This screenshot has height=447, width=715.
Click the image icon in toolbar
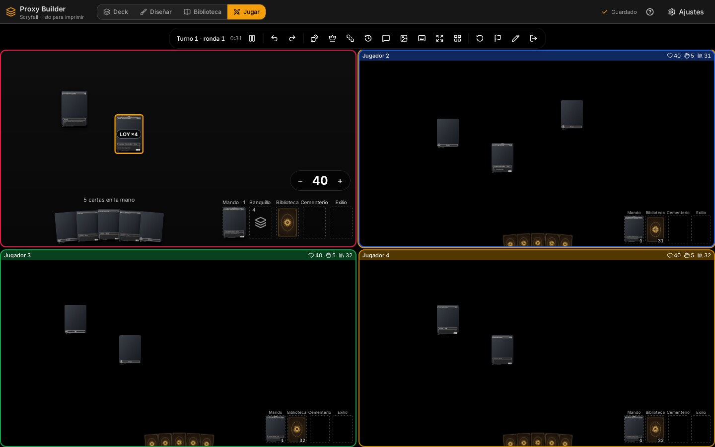(x=404, y=38)
